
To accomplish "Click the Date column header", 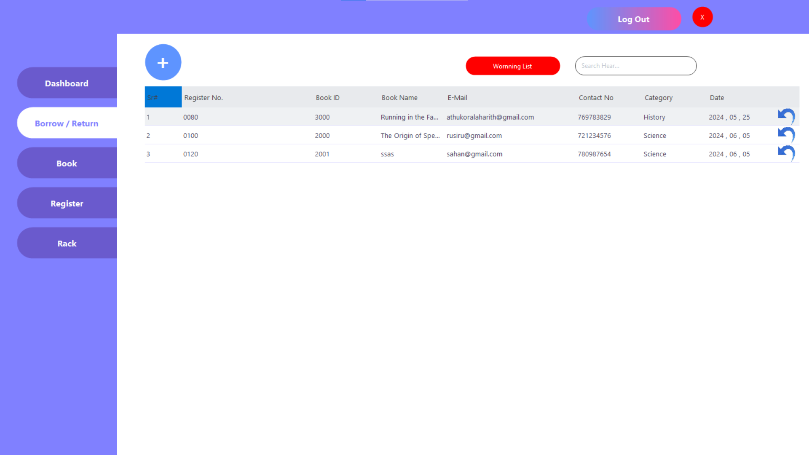I will tap(717, 97).
